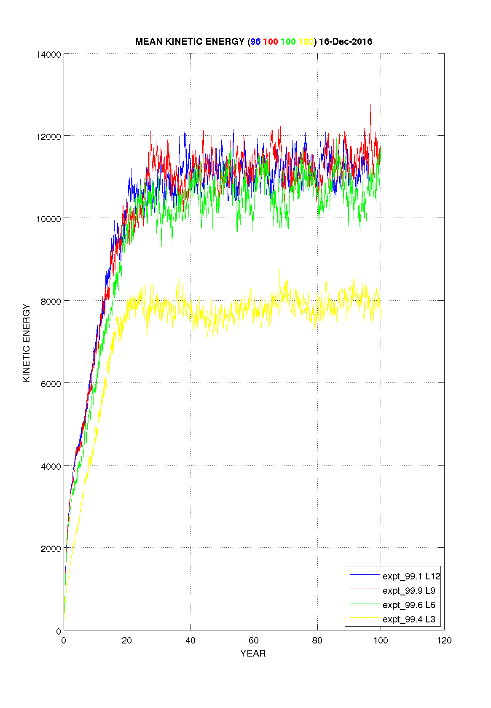This screenshot has width=491, height=708.
Task: Pick the yellow line sample in legend
Action: tap(365, 618)
